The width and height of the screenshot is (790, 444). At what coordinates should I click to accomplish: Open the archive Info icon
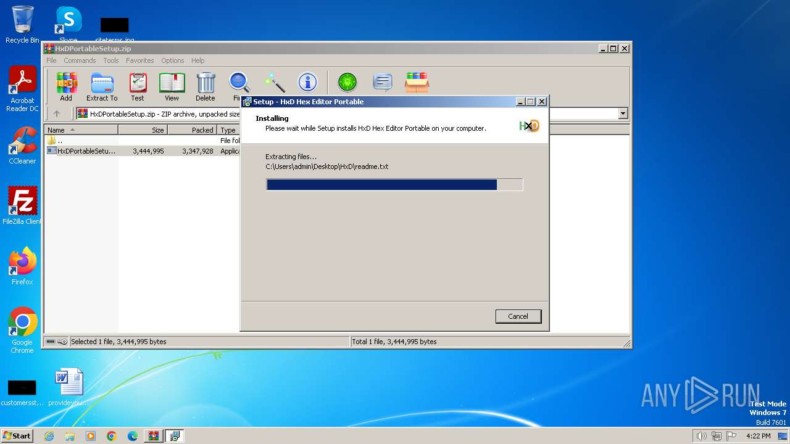307,82
